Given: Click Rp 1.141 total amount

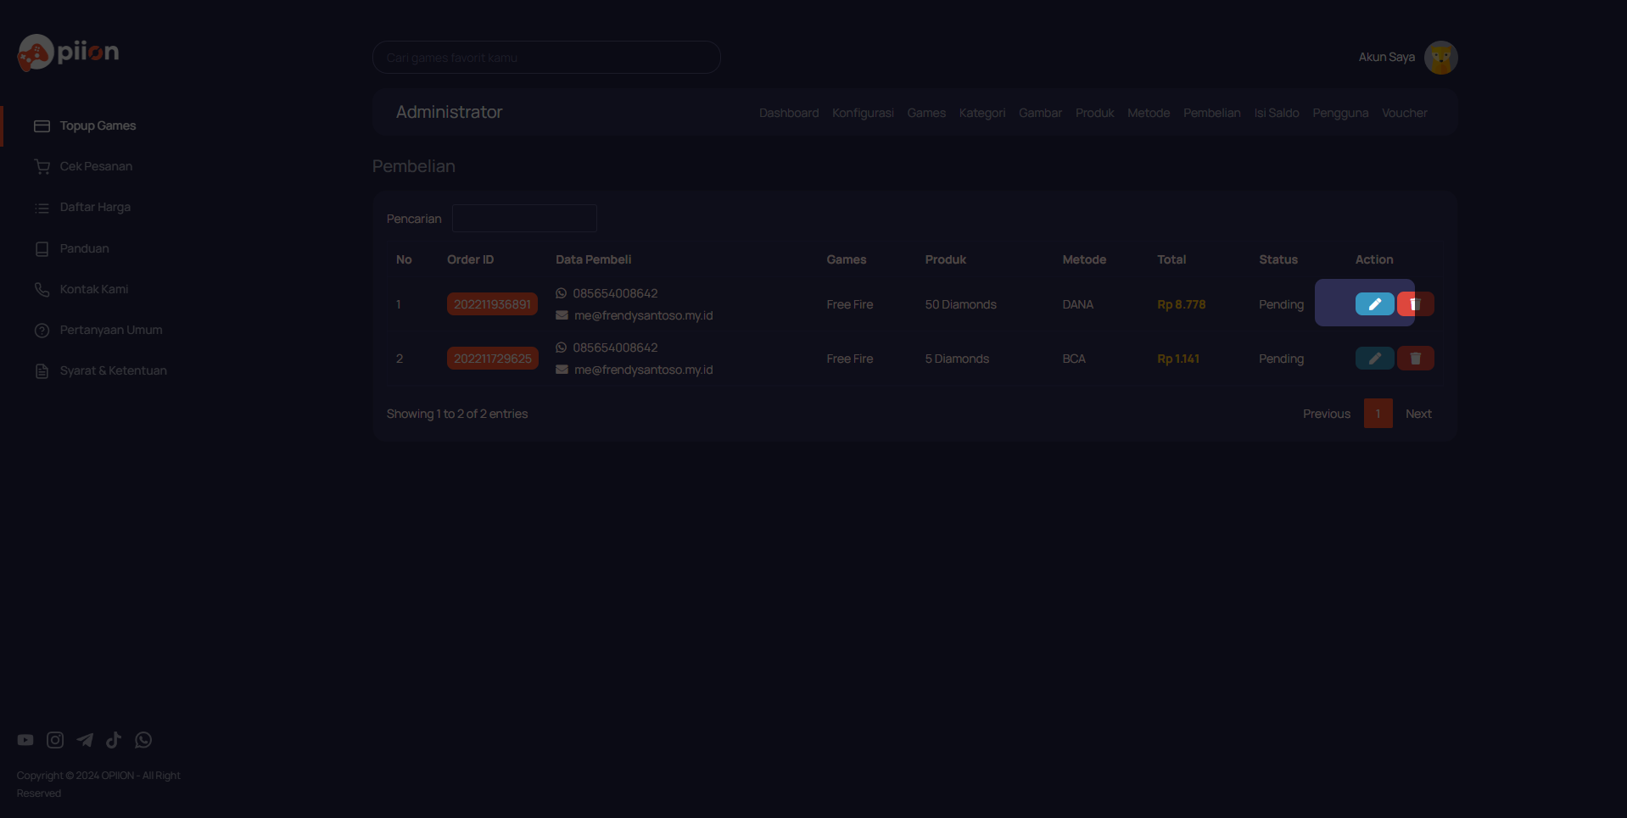Looking at the screenshot, I should 1178,359.
